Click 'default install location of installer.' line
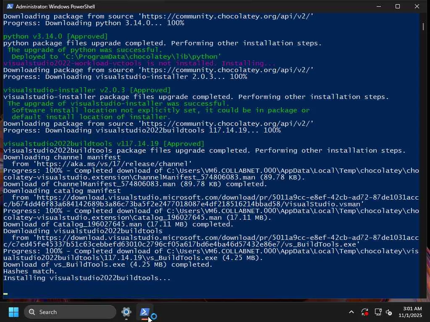The height and width of the screenshot is (322, 430). click(91, 117)
